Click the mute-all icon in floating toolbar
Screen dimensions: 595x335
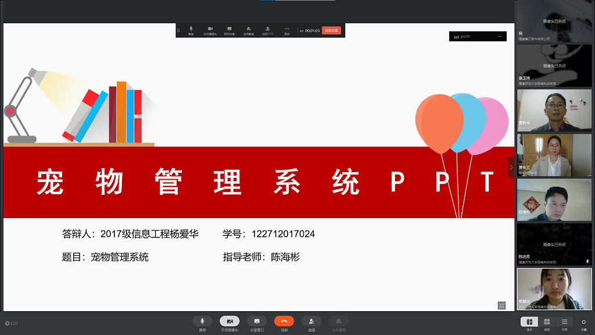[x=248, y=30]
